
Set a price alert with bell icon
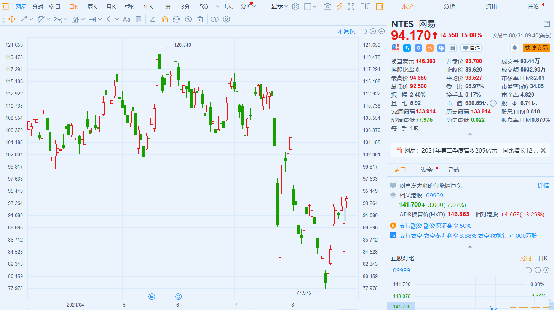pos(515,48)
